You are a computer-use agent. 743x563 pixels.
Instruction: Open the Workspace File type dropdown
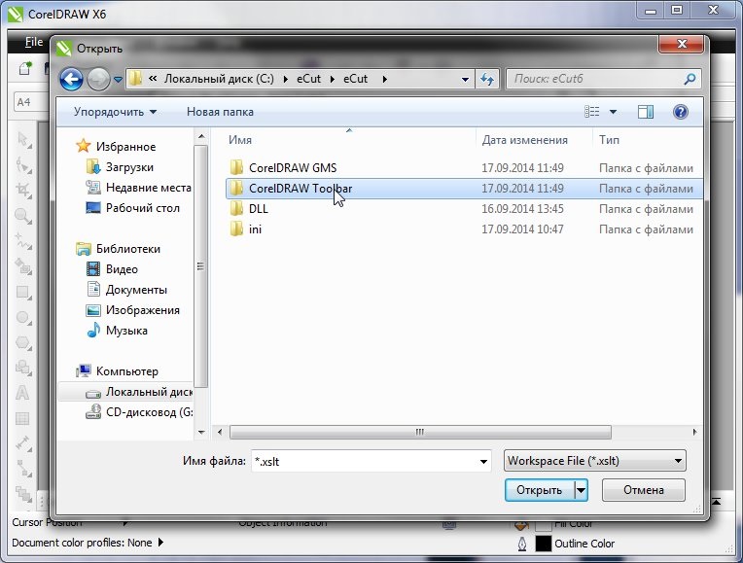[594, 461]
